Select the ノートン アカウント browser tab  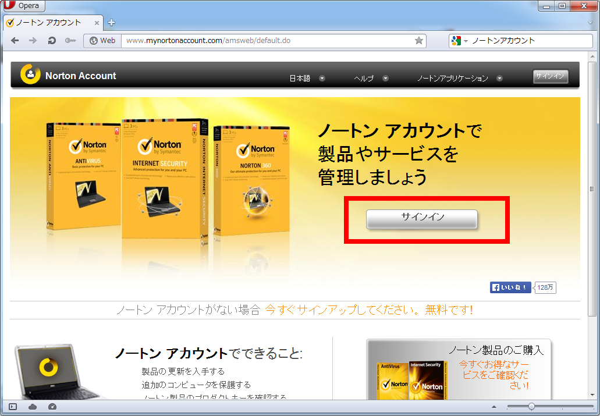[53, 23]
